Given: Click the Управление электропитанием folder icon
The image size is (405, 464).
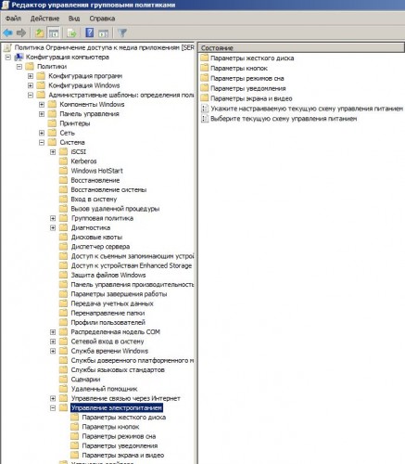Looking at the screenshot, I should (x=63, y=407).
